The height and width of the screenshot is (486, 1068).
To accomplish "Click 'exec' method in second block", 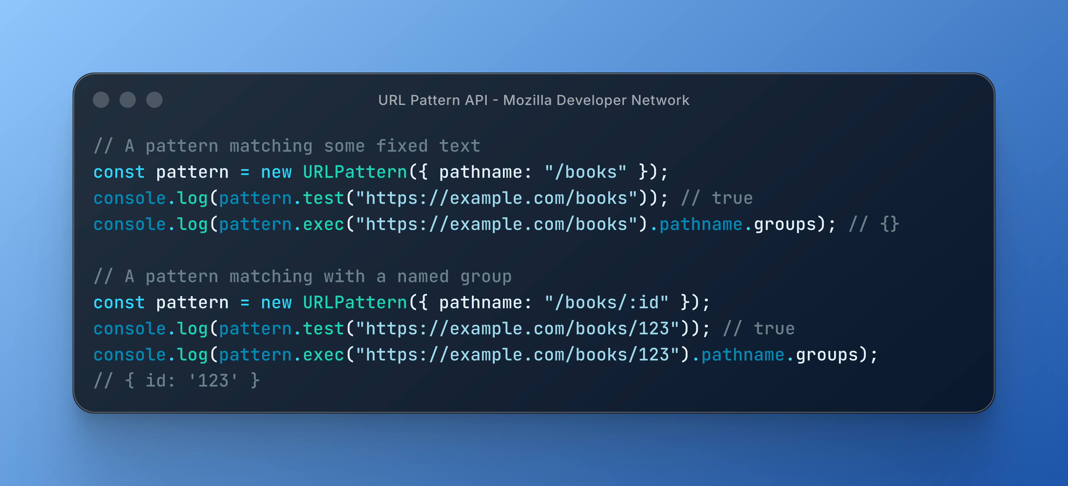I will (x=323, y=355).
